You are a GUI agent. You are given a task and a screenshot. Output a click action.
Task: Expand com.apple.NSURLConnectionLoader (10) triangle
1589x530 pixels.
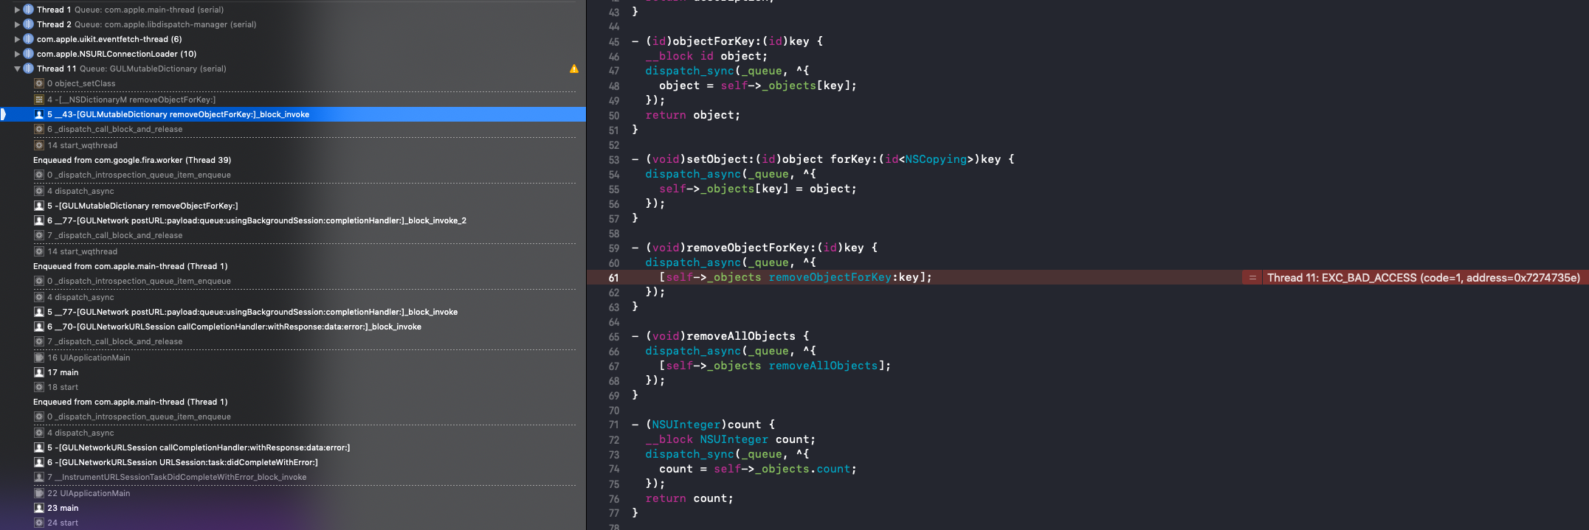(17, 54)
